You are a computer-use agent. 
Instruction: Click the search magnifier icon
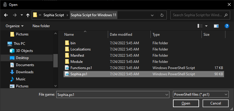point(226,15)
